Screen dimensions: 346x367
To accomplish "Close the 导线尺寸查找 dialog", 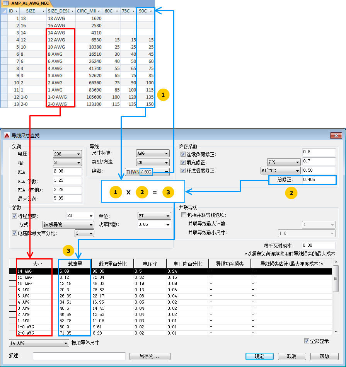I will click(336, 135).
